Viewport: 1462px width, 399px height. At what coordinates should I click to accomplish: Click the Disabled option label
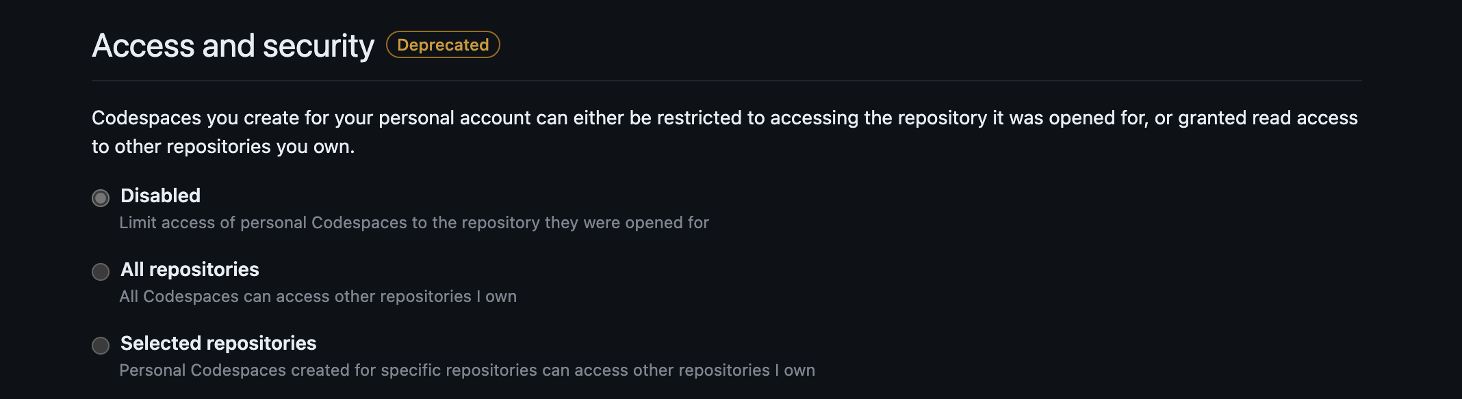159,196
